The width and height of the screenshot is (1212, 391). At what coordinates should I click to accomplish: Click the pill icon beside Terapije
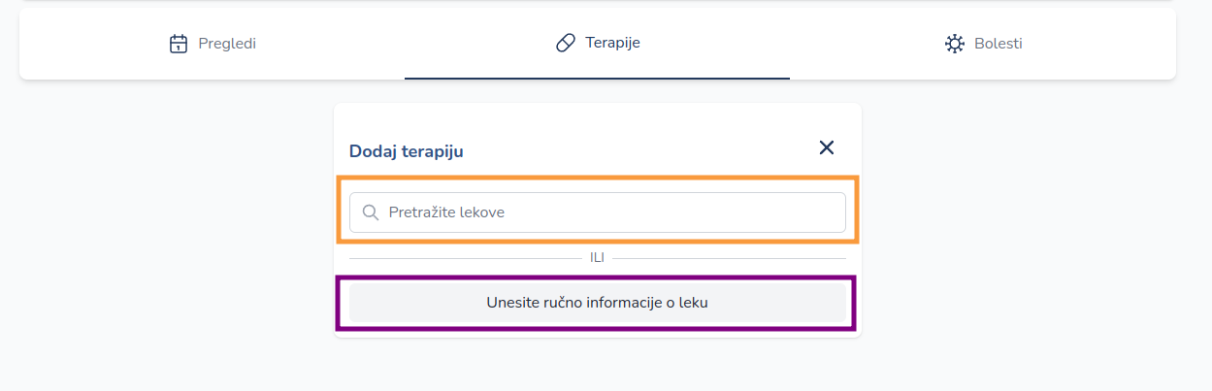coord(566,44)
